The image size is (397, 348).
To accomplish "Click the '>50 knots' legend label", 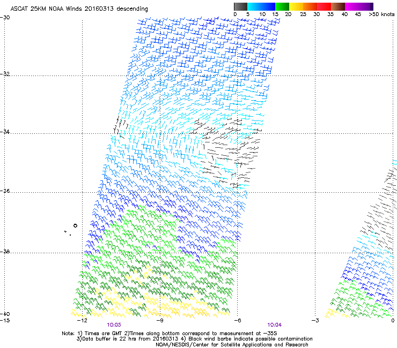I will (381, 14).
